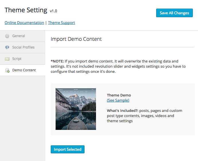Click the Import Selected button
Image resolution: width=198 pixels, height=161 pixels.
[x=68, y=149]
